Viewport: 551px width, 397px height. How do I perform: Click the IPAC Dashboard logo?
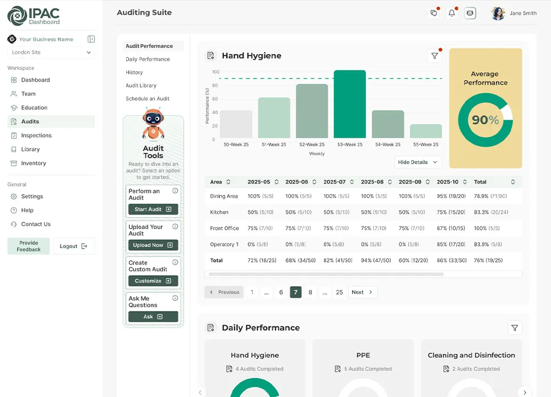click(x=34, y=16)
